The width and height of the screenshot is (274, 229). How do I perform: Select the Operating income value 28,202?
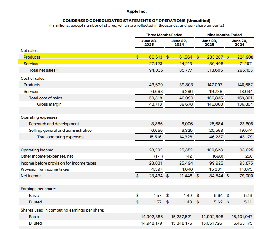tap(156, 150)
